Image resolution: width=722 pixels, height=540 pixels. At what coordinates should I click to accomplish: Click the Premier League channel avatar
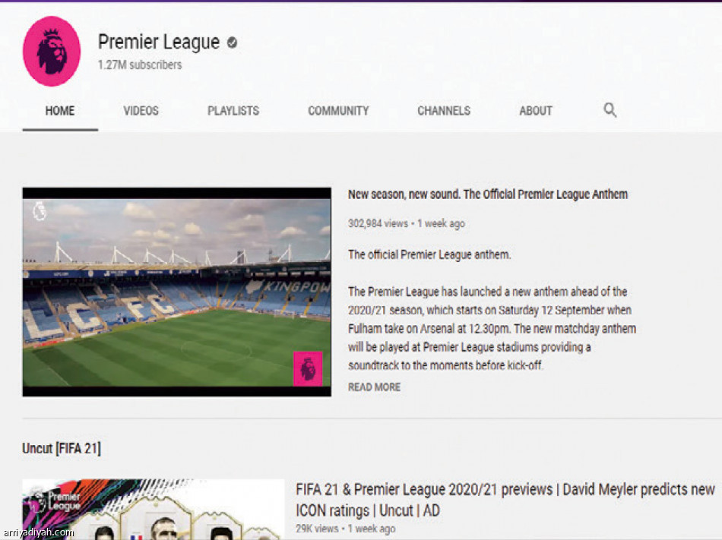[x=52, y=51]
